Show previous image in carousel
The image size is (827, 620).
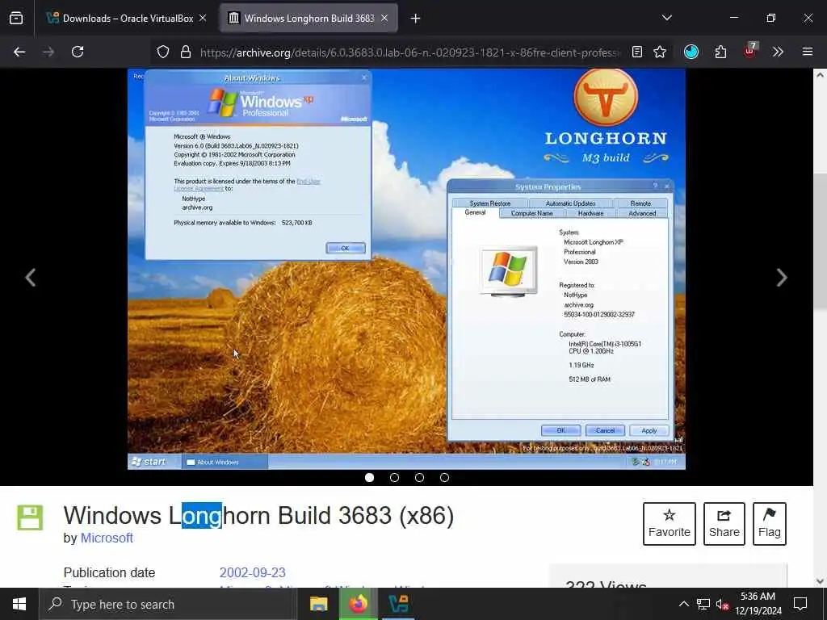click(x=31, y=278)
